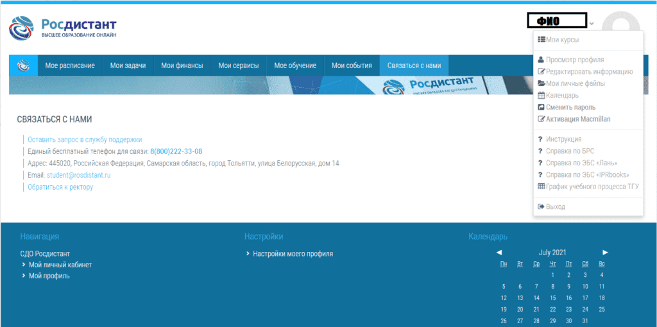Open Мои курсы from the user menu
This screenshot has width=657, height=327.
562,40
